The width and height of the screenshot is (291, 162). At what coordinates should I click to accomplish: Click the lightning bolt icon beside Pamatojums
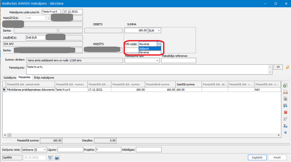pyautogui.click(x=288, y=67)
